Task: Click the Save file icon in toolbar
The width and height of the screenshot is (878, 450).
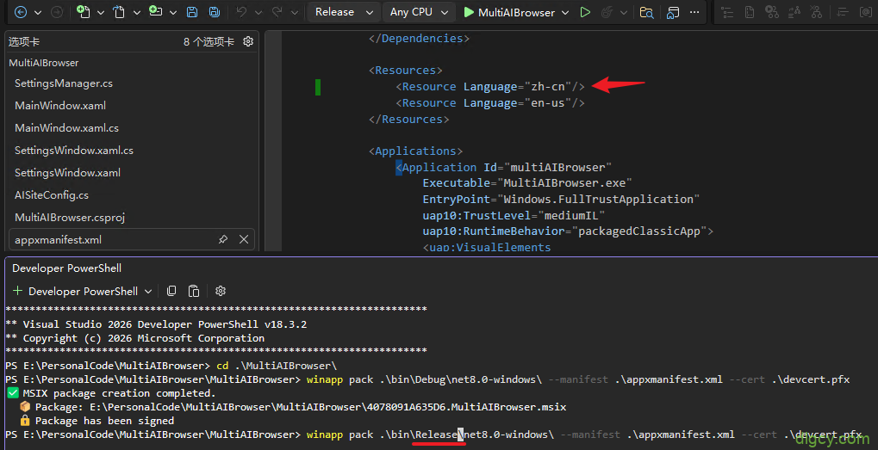Action: (191, 12)
